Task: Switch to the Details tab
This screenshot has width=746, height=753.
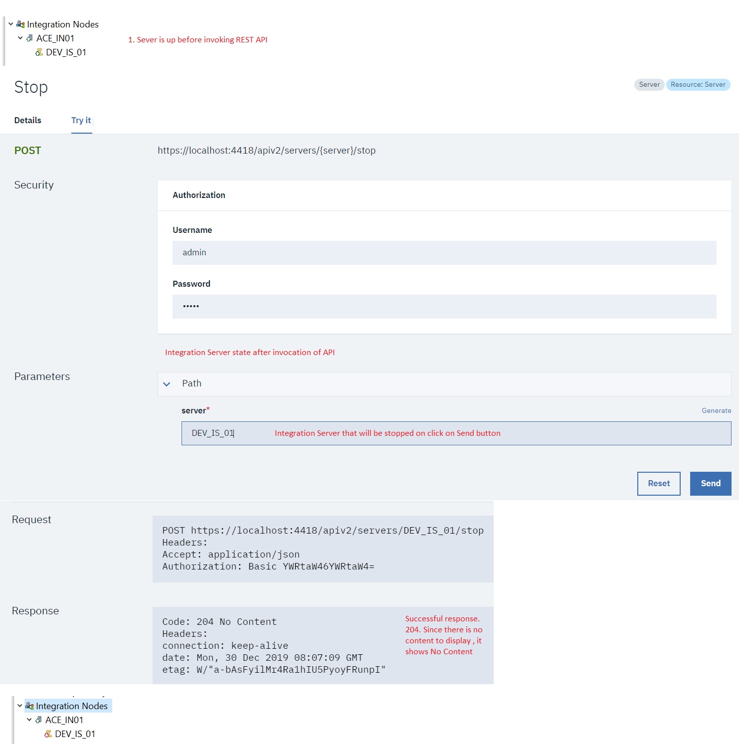Action: pos(27,120)
